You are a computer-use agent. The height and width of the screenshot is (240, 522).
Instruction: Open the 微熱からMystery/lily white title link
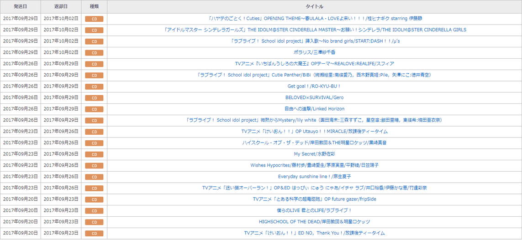point(314,120)
